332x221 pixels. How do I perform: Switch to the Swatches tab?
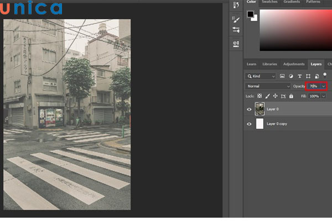(269, 2)
